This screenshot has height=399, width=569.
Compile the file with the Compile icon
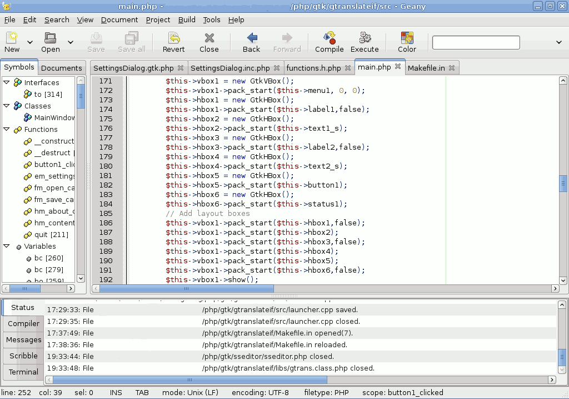(x=329, y=38)
